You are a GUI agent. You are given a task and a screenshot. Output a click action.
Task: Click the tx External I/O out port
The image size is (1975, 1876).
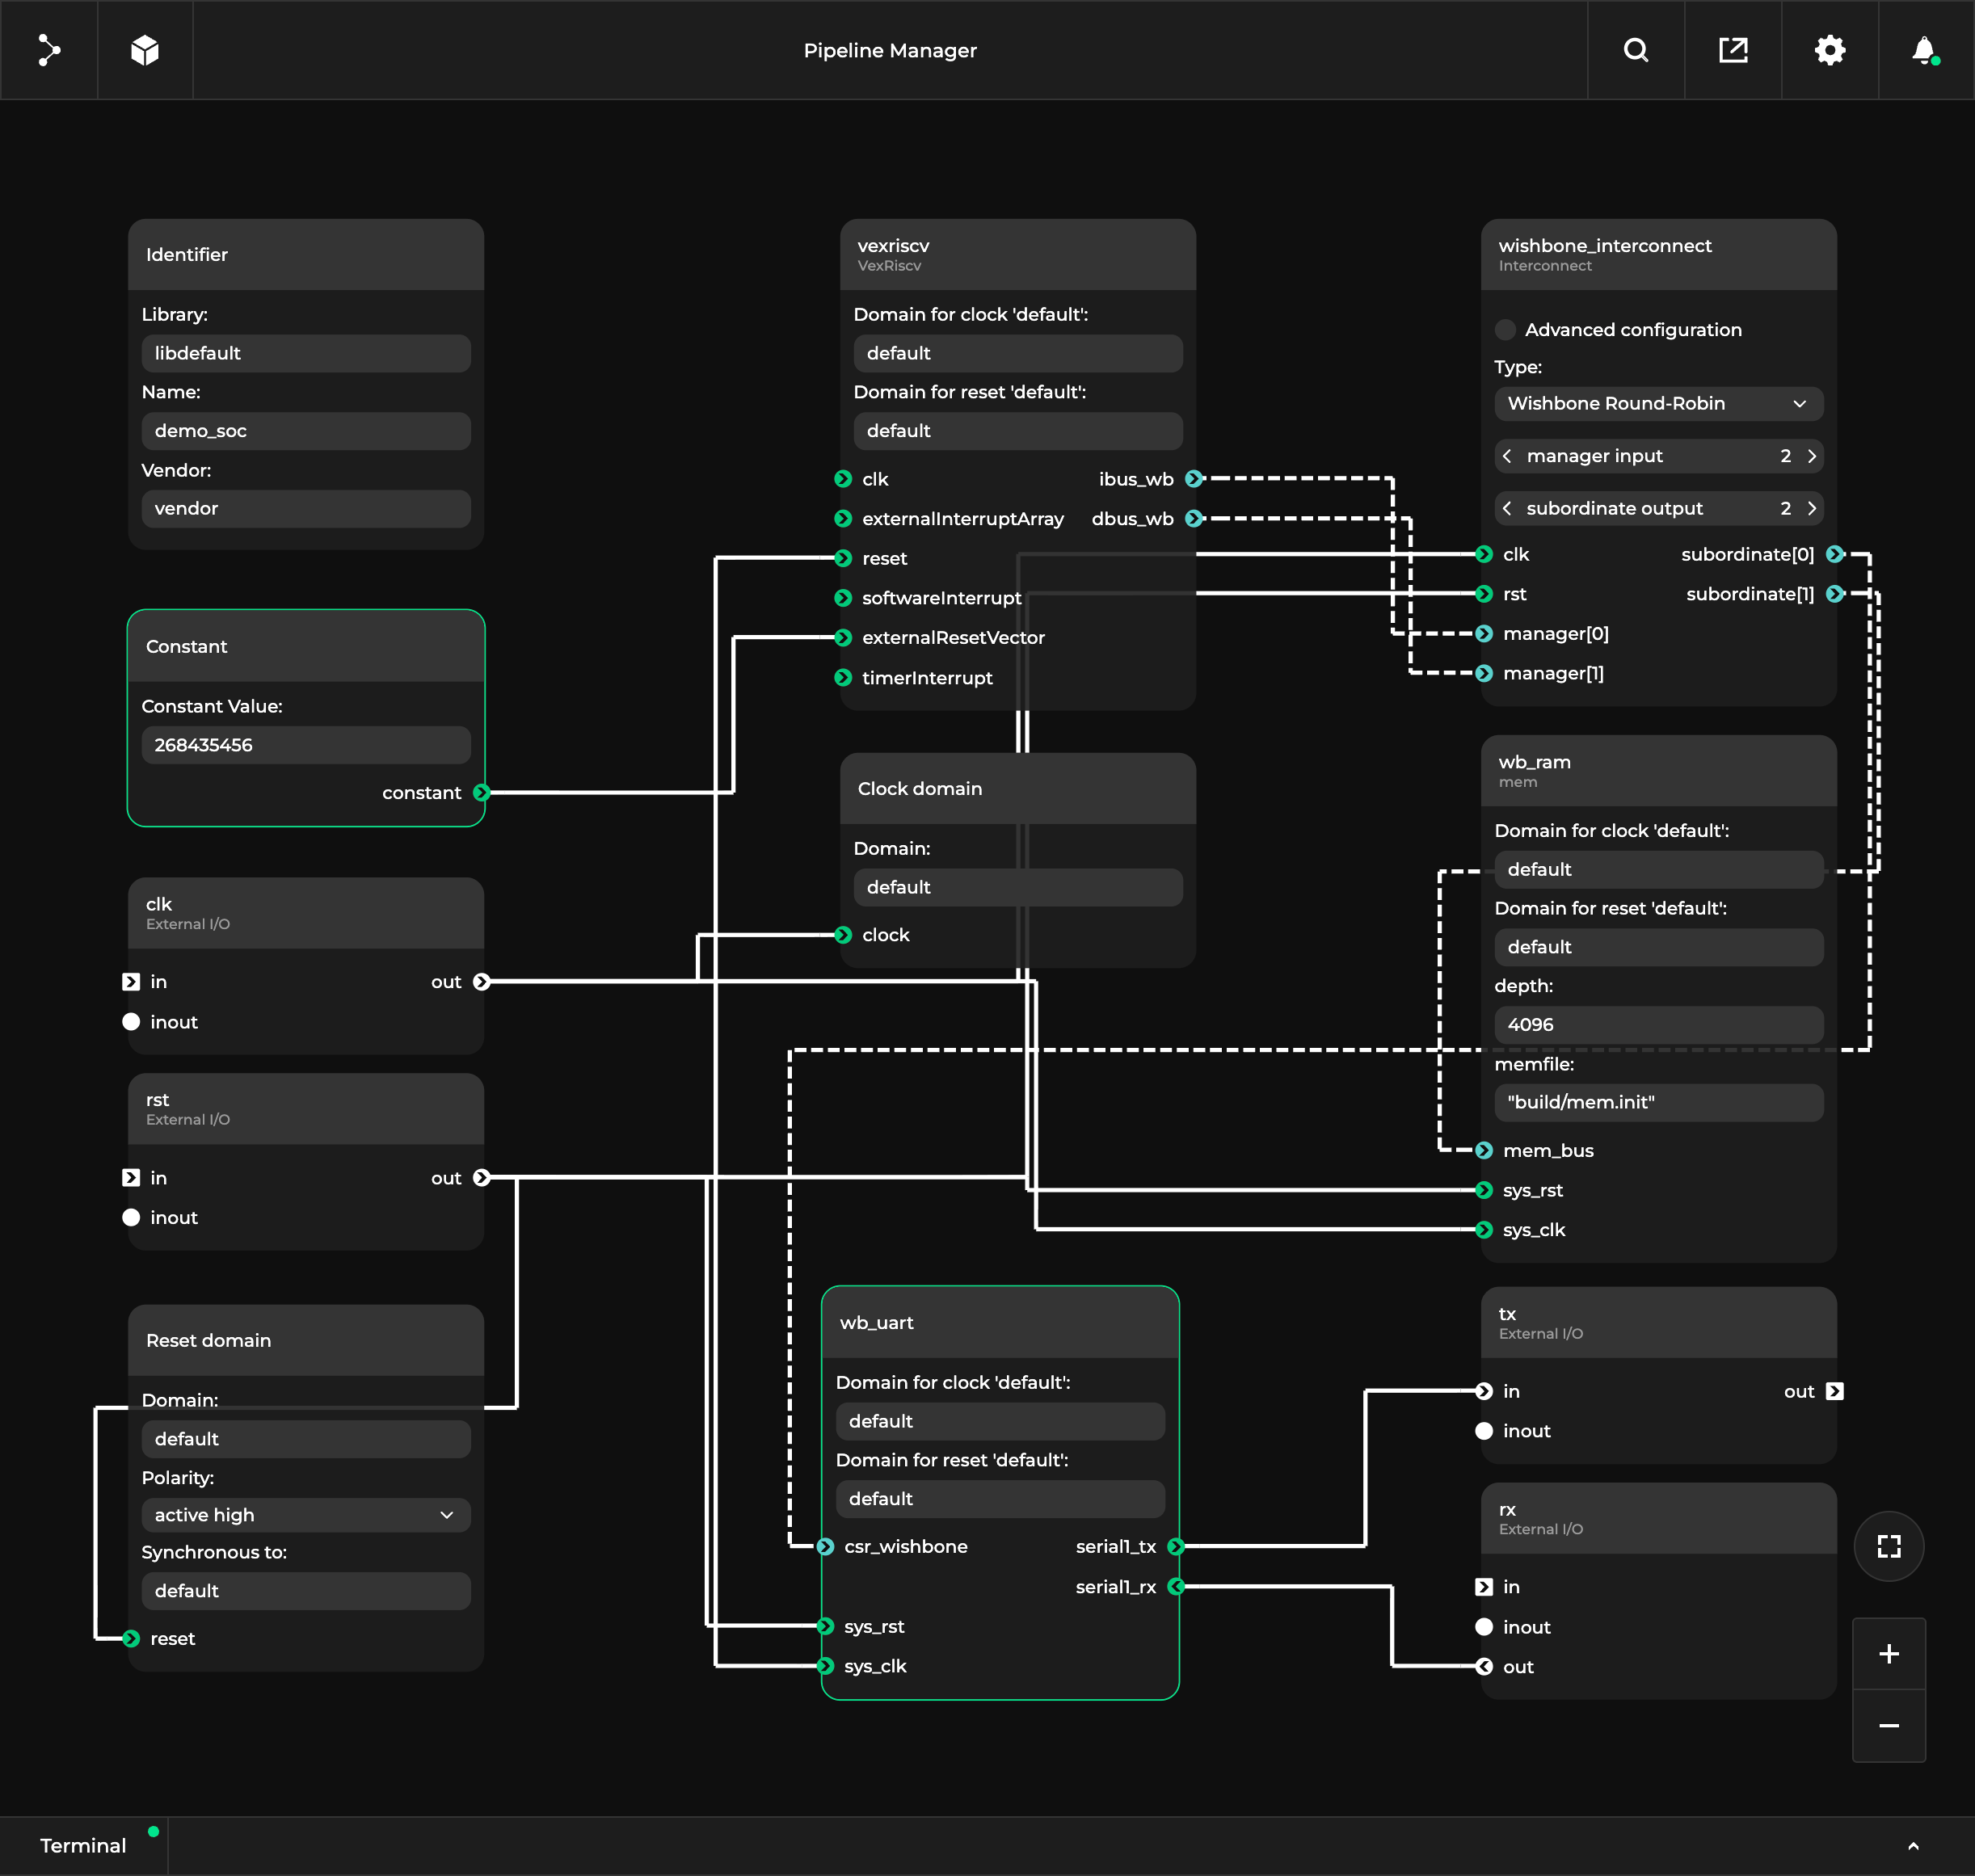pyautogui.click(x=1835, y=1391)
